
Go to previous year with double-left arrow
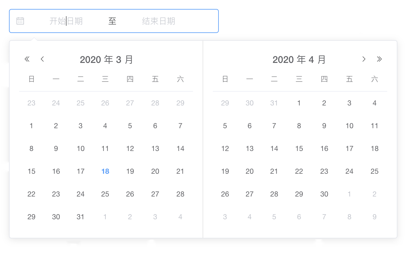pyautogui.click(x=27, y=59)
